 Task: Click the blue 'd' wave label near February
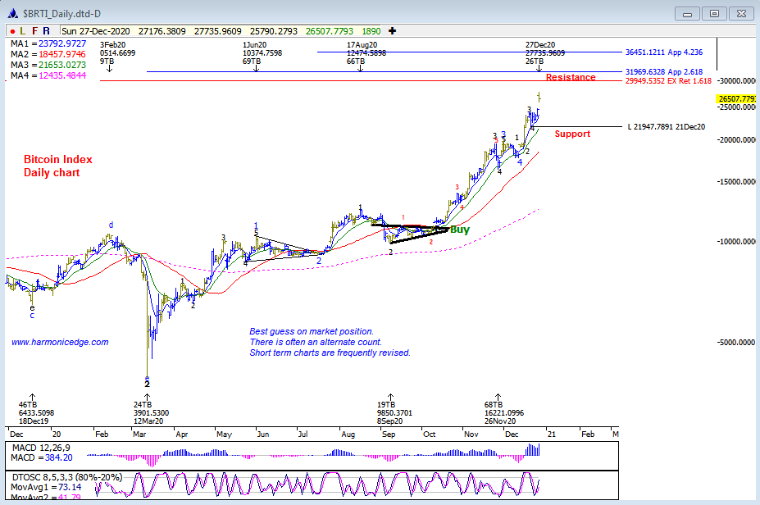[x=111, y=225]
